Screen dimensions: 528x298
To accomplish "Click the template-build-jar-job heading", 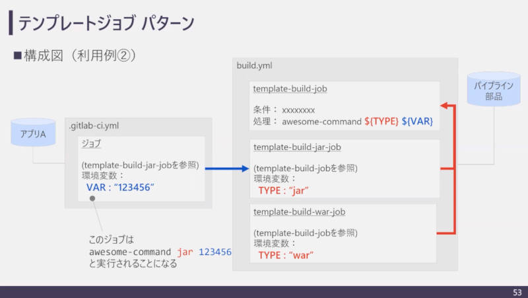I will click(x=297, y=147).
